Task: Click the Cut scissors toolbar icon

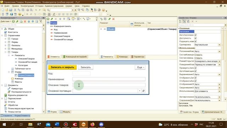Action: click(x=15, y=10)
